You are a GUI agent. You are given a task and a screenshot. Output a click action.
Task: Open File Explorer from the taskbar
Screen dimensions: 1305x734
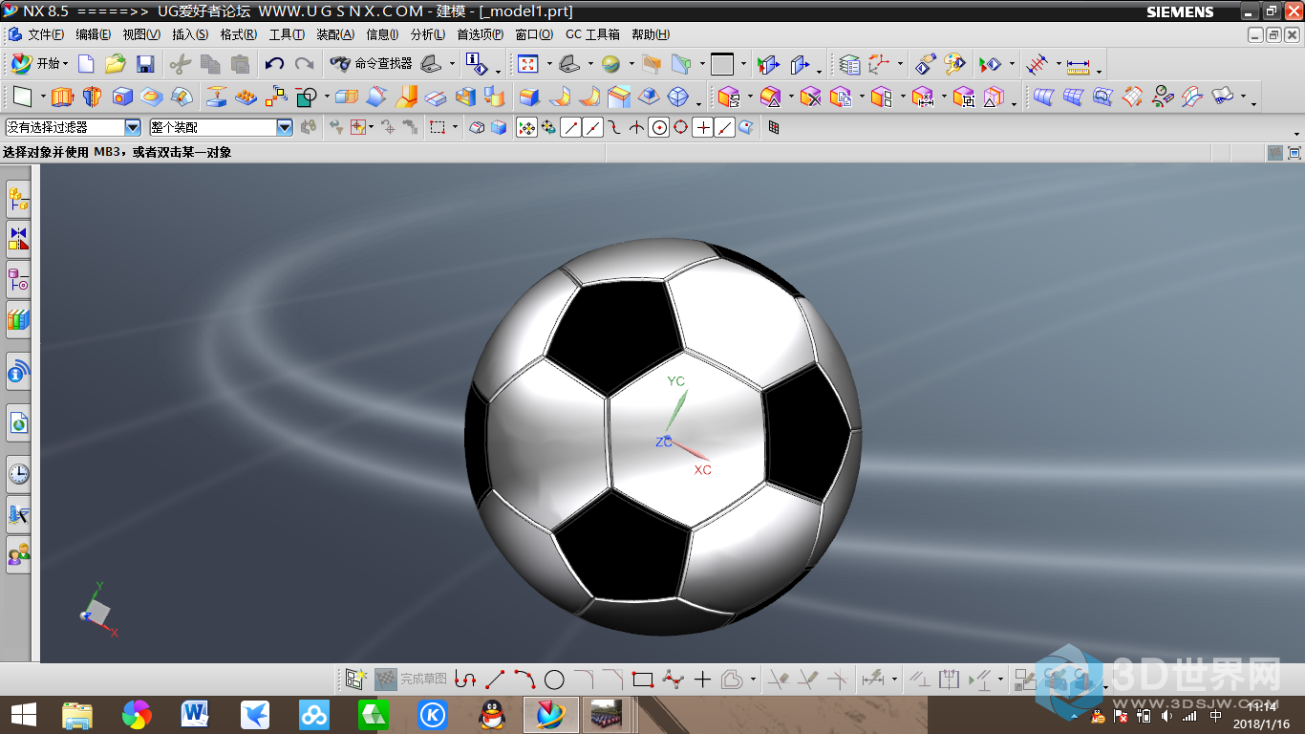(x=77, y=714)
